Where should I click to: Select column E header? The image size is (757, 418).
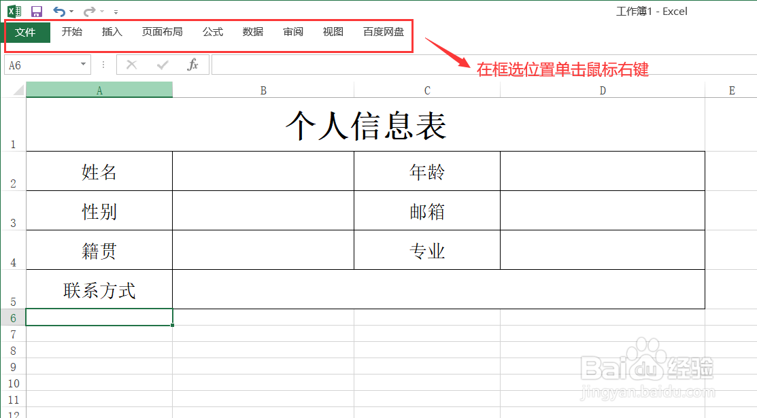point(731,90)
